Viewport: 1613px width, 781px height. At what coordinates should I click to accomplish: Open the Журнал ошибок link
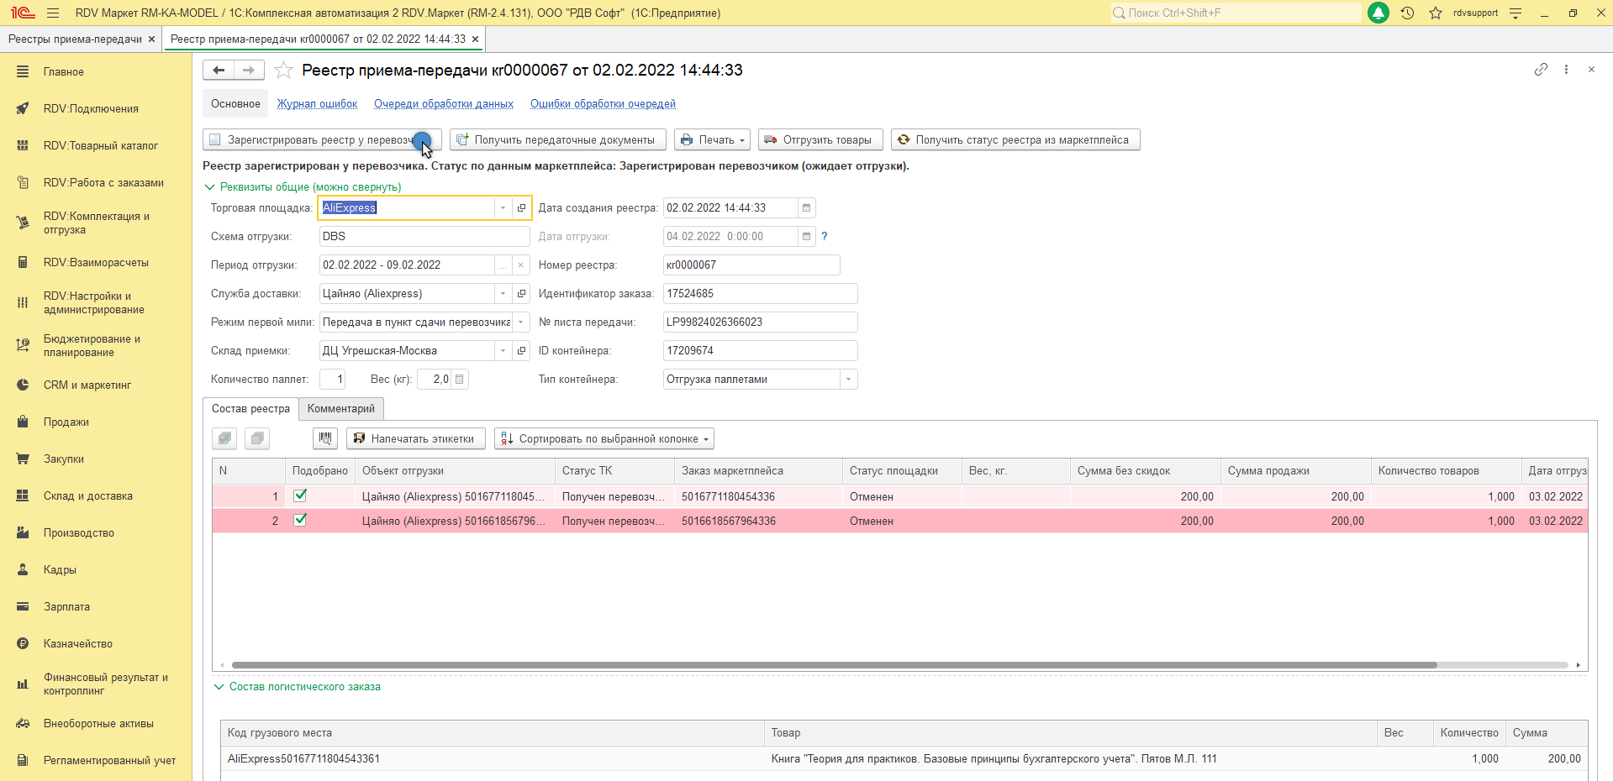coord(317,104)
